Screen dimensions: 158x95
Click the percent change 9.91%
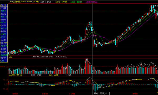[x=3, y=37]
